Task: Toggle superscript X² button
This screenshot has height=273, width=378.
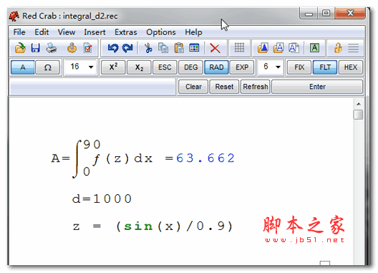Action: click(113, 67)
